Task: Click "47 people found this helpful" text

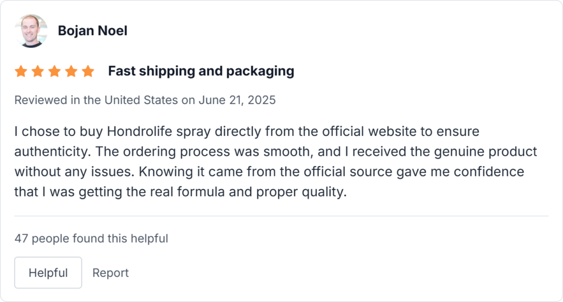Action: 91,239
